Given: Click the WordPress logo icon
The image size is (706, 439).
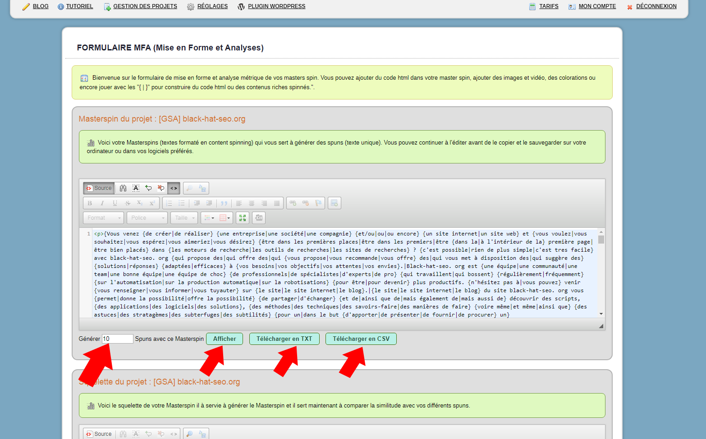Looking at the screenshot, I should [241, 7].
